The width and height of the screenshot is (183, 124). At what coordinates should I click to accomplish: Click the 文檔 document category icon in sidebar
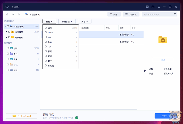point(11,59)
